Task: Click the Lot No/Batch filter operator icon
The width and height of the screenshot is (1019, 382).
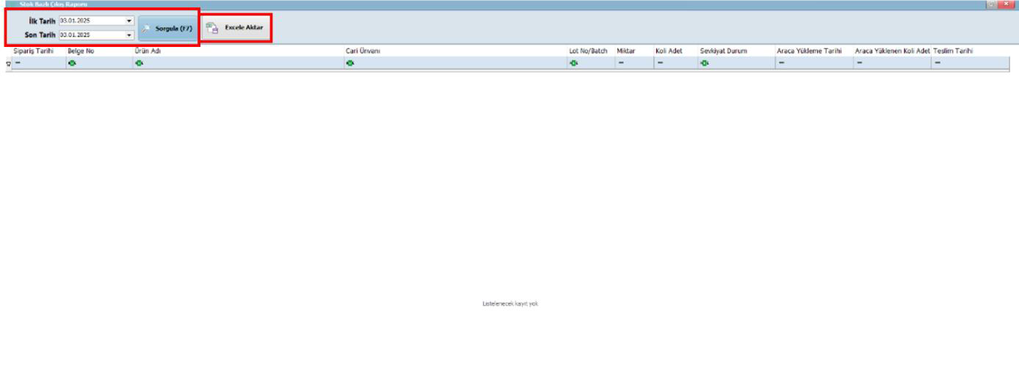Action: (x=573, y=63)
